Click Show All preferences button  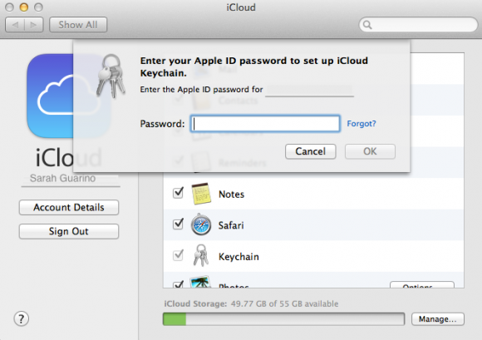pyautogui.click(x=78, y=25)
